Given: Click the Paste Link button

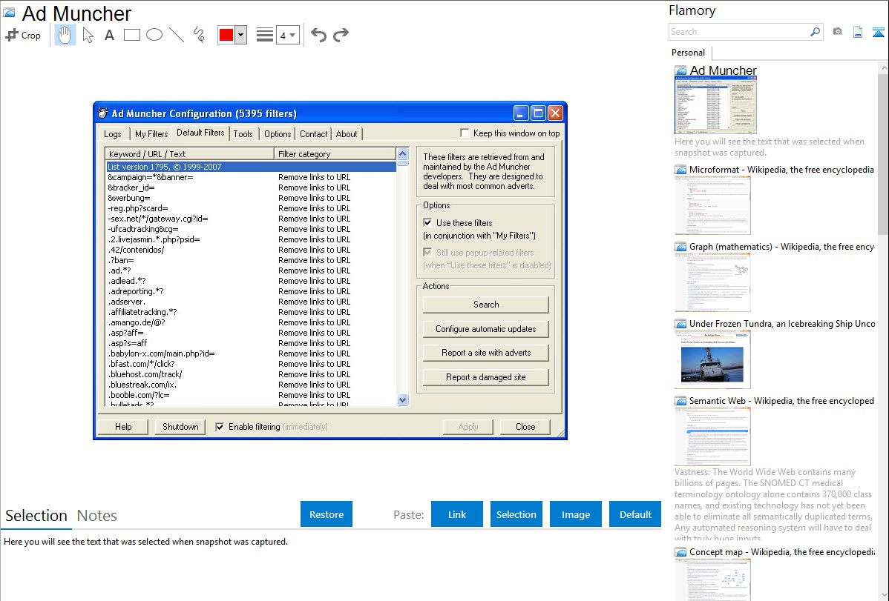Looking at the screenshot, I should (x=456, y=514).
